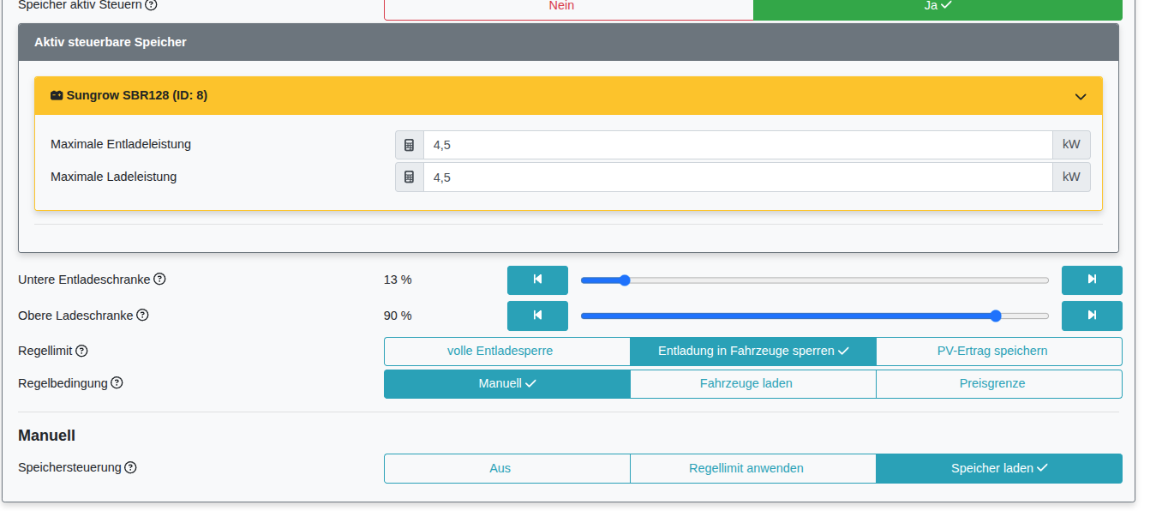Open help icon next to Obere Ladeschranke

(142, 316)
